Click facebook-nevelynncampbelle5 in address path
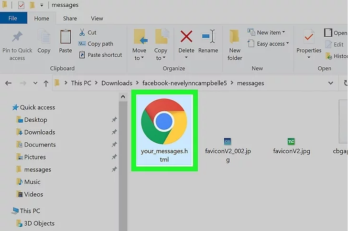The width and height of the screenshot is (348, 231). click(185, 83)
